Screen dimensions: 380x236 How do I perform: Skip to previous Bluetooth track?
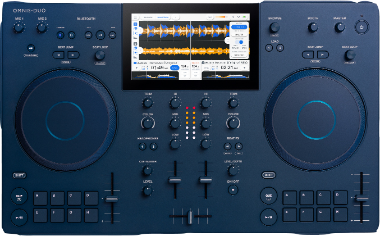point(88,34)
